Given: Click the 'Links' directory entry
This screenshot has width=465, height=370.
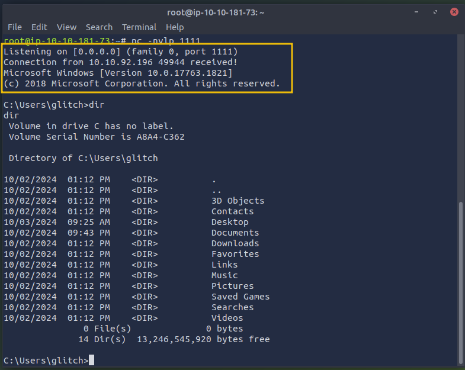Looking at the screenshot, I should click(x=225, y=265).
